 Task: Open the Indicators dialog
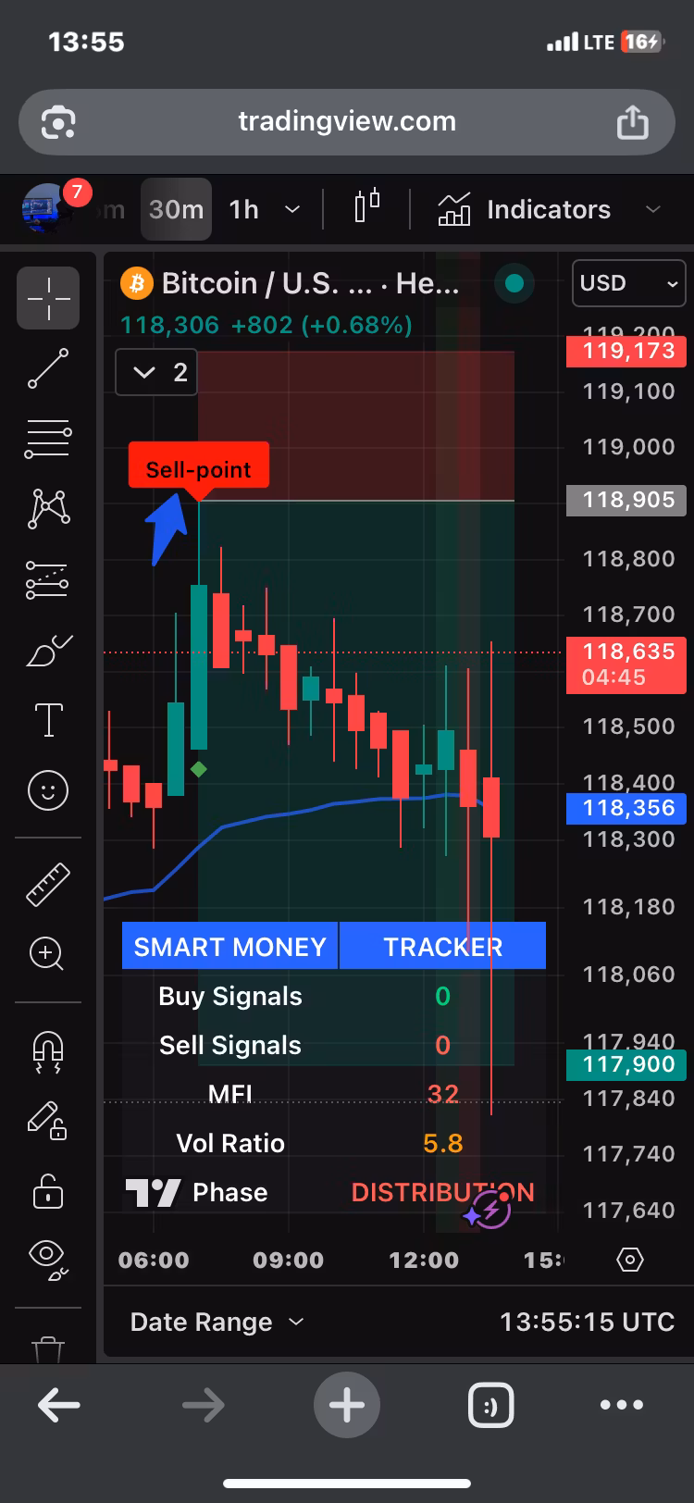(x=524, y=209)
